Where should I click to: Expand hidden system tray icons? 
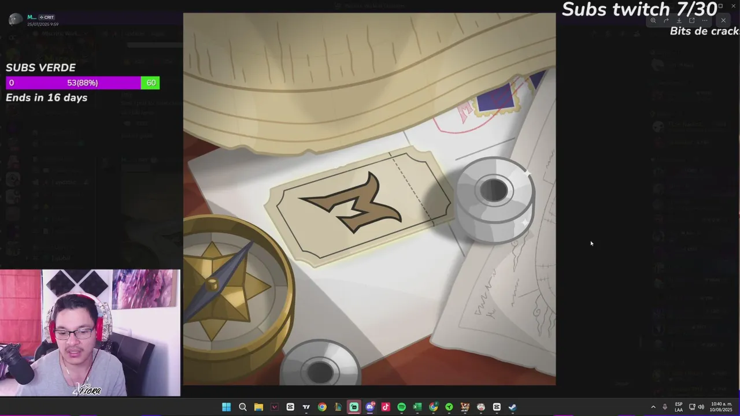653,407
